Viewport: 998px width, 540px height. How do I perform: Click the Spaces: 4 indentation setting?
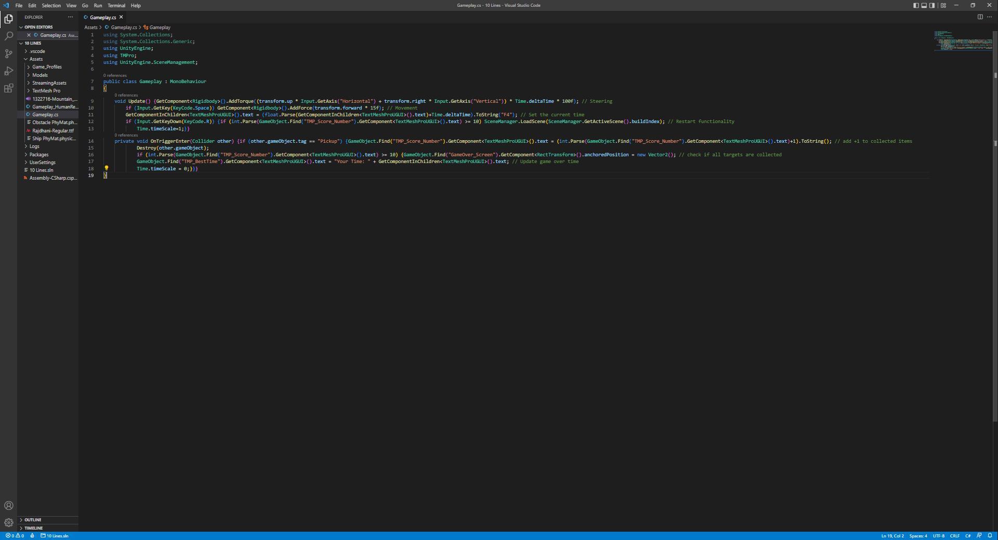[918, 536]
